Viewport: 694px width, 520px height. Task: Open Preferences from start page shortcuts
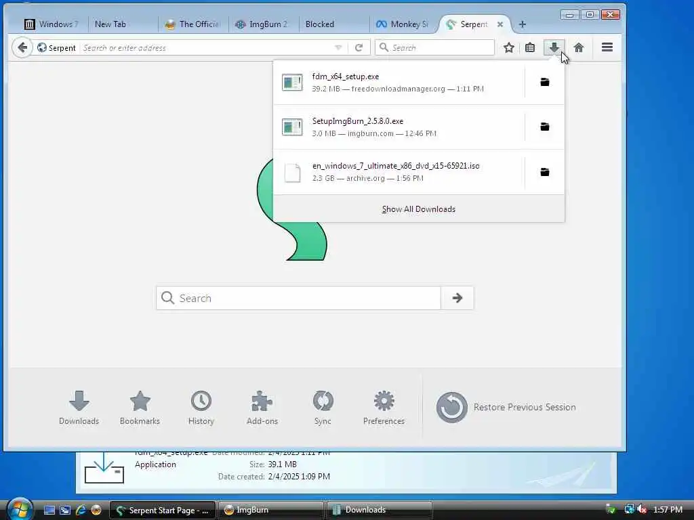tap(384, 408)
